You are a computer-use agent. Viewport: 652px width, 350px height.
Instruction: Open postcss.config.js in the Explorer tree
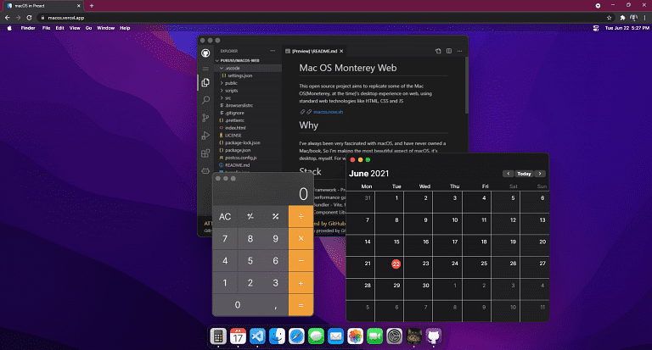coord(240,158)
